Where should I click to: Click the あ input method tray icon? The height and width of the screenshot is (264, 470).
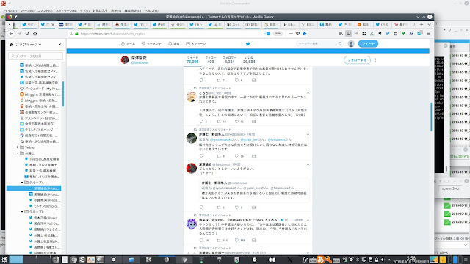[x=320, y=260]
